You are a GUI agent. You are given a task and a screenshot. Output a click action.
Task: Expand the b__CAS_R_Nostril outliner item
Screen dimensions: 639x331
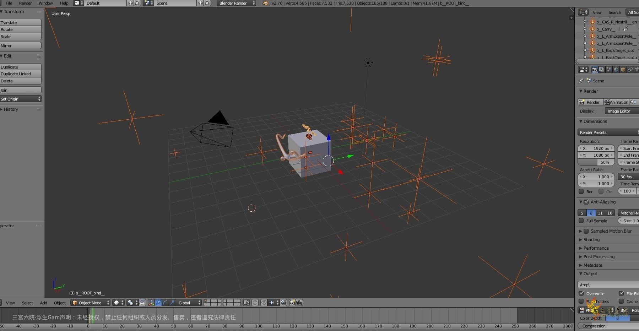(x=585, y=22)
